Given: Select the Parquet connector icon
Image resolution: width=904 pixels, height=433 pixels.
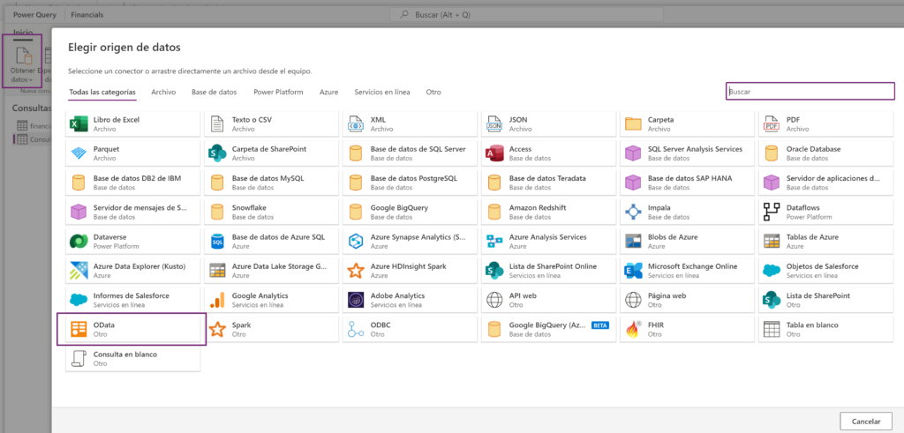Looking at the screenshot, I should (78, 153).
